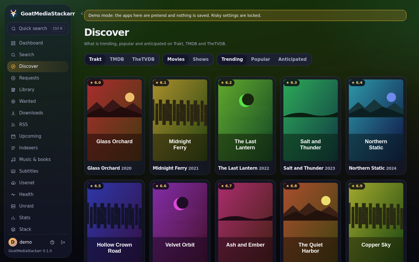Open Usenet via its cloud icon
The height and width of the screenshot is (262, 419).
[x=13, y=183]
